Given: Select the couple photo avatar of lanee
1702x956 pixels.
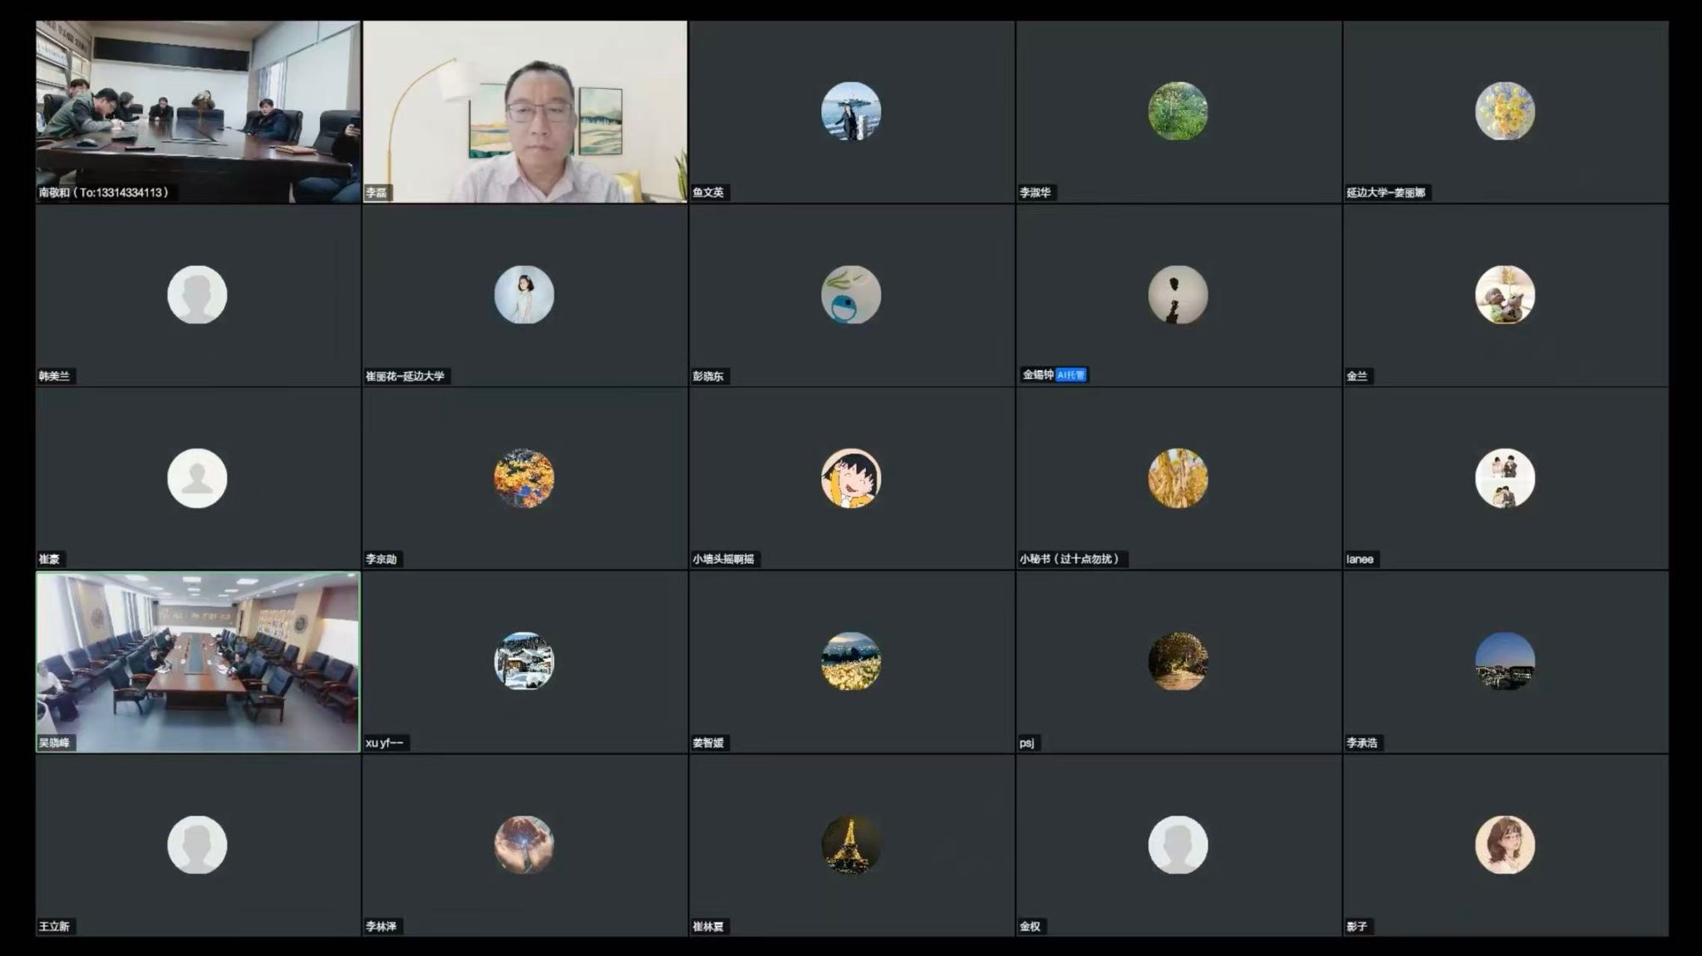Looking at the screenshot, I should (x=1505, y=478).
